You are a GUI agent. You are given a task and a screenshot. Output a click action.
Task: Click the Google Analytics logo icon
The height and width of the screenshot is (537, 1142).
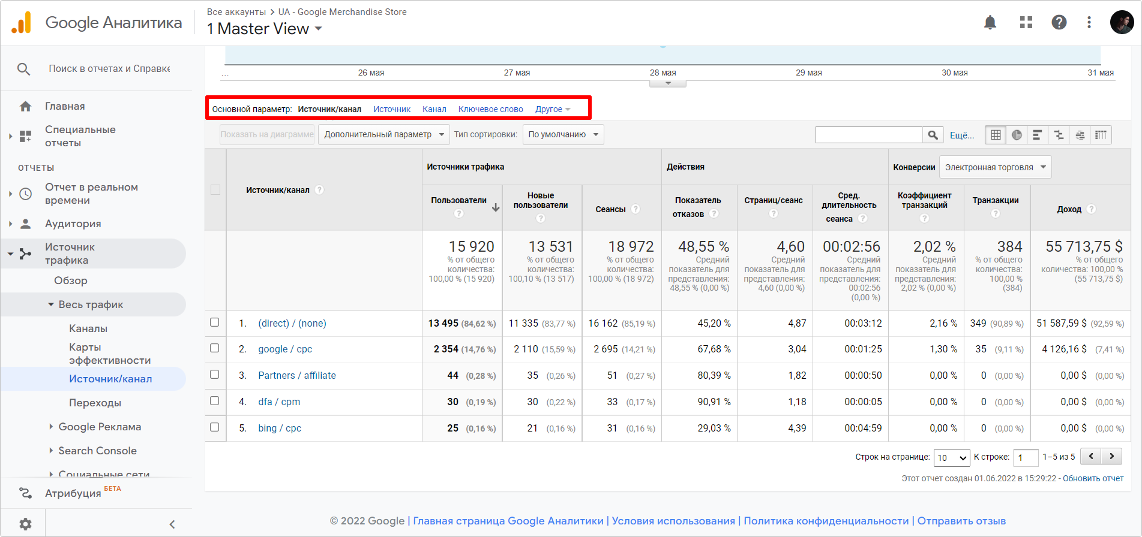click(x=22, y=23)
